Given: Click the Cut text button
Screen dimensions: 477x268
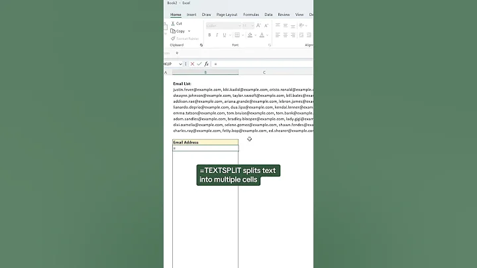Looking at the screenshot, I should (179, 23).
